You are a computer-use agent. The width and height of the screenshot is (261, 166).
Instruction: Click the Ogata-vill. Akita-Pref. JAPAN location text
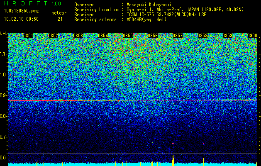tap(185, 10)
